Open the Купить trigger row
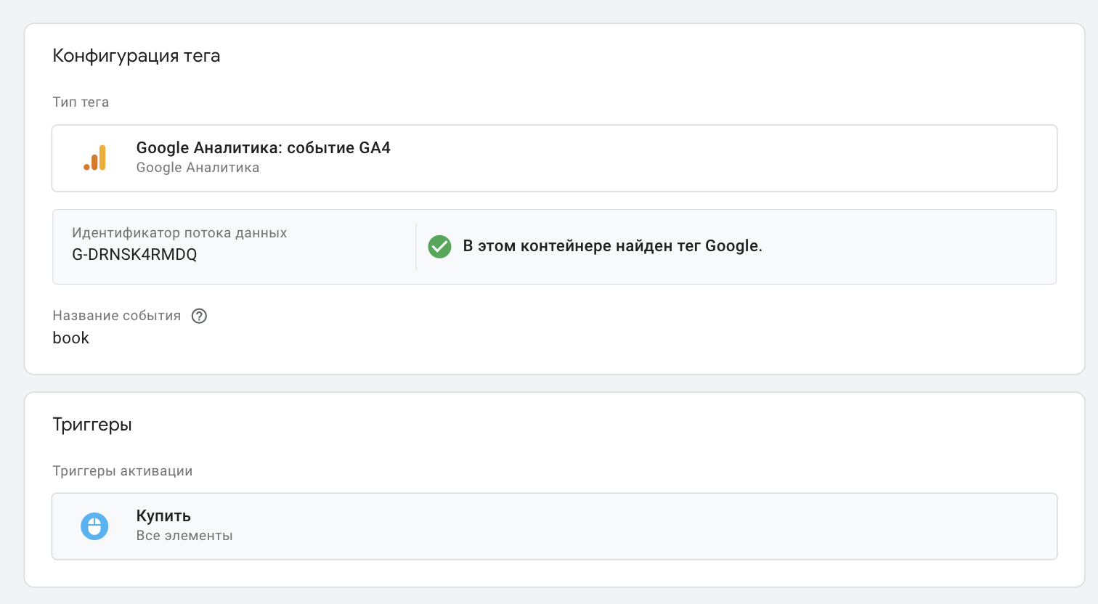Image resolution: width=1098 pixels, height=604 pixels. 554,526
